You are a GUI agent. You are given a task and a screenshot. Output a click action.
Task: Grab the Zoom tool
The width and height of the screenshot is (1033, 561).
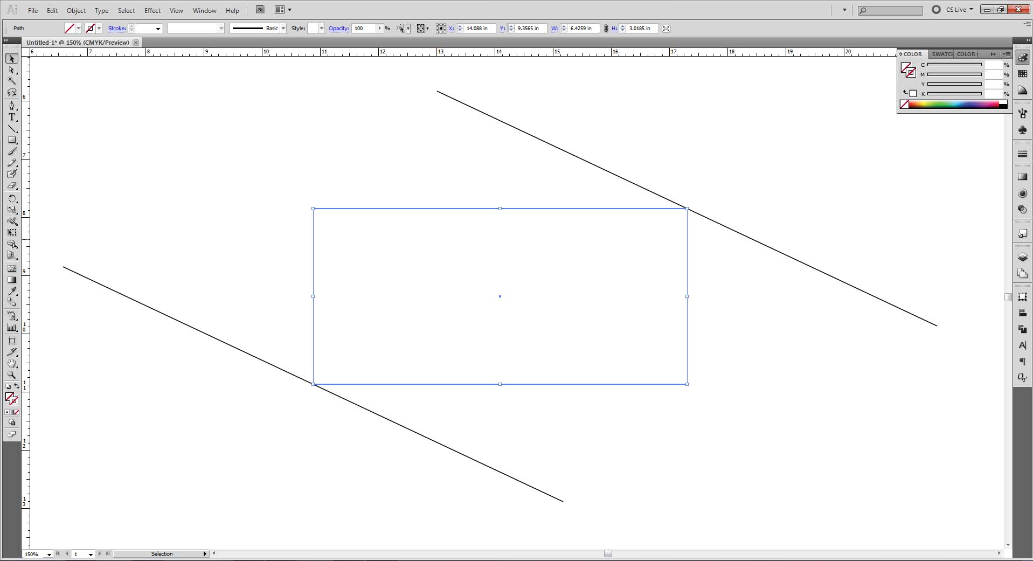(x=12, y=375)
